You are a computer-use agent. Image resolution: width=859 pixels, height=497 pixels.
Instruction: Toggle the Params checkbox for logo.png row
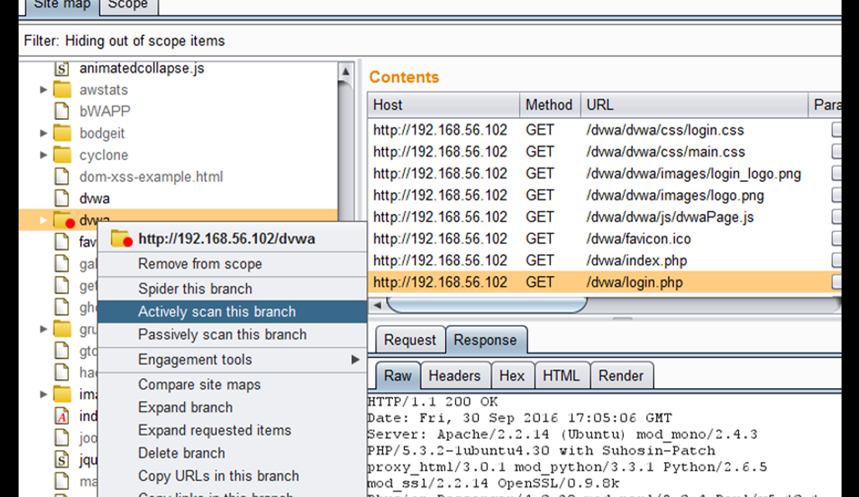[836, 195]
